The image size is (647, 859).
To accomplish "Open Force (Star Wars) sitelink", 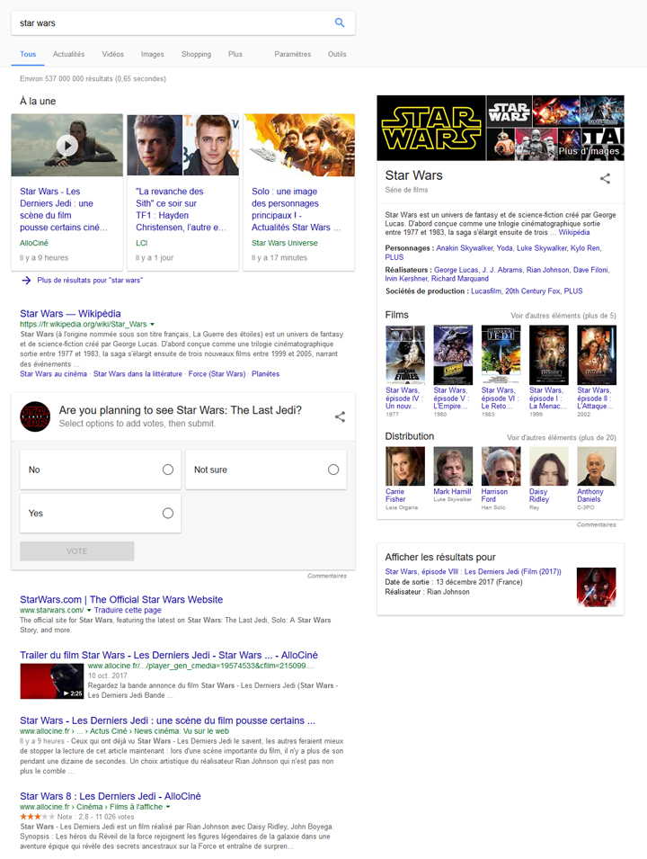I will [x=217, y=373].
